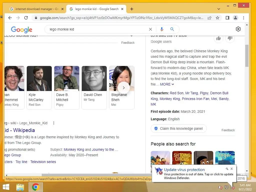The height and width of the screenshot is (192, 256).
Task: Select Kyle McCarley cast card
Action: point(39,88)
